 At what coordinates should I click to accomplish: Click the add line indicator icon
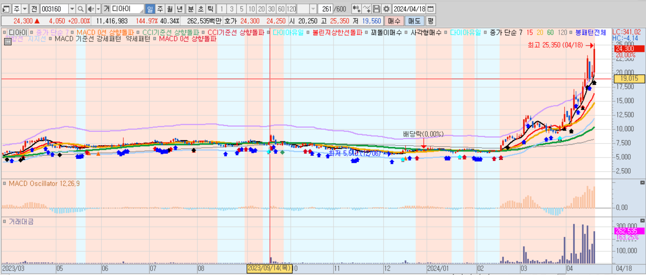pyautogui.click(x=366, y=9)
